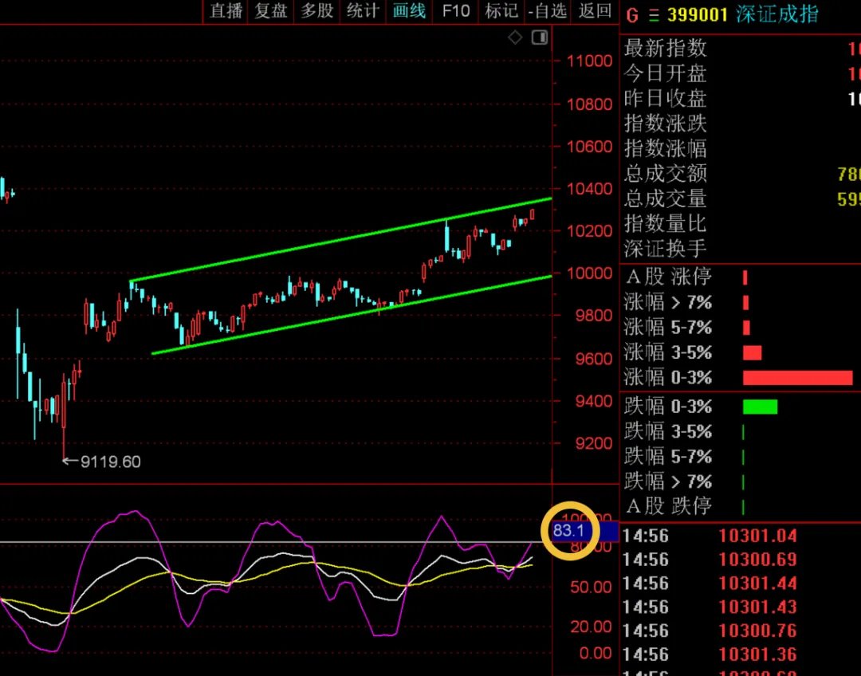Click the 涨幅 5-7% label
This screenshot has height=676, width=861.
tap(668, 328)
